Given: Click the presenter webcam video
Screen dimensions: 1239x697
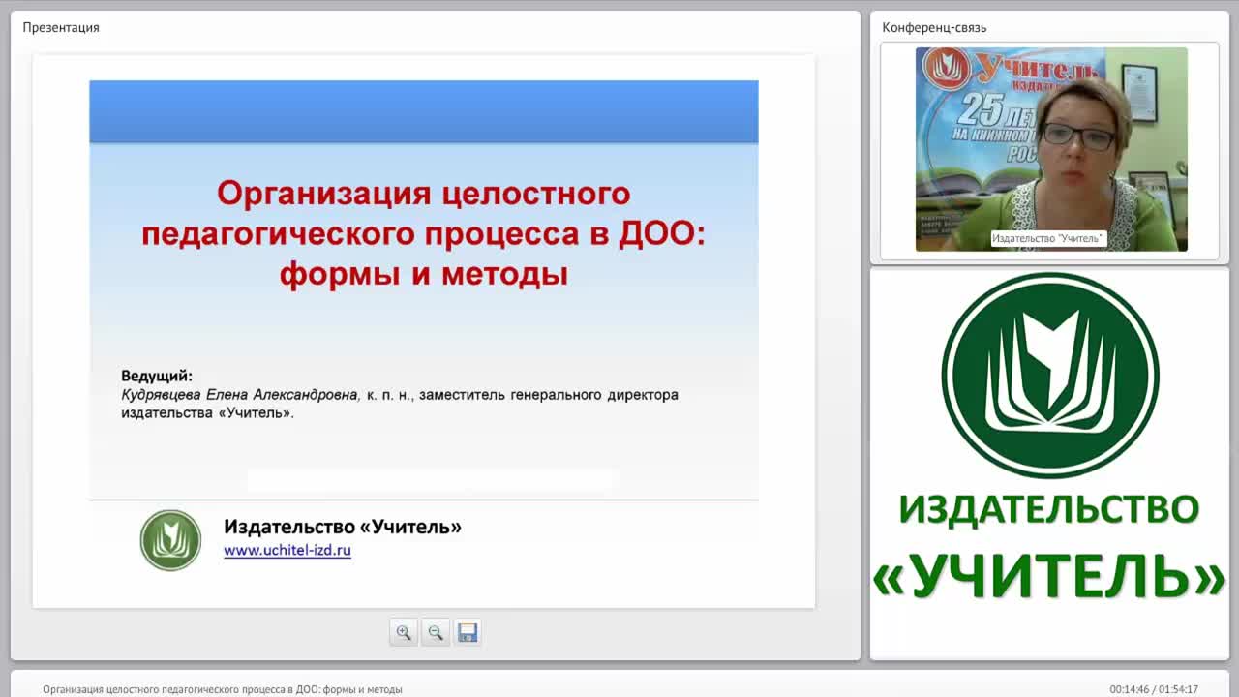Looking at the screenshot, I should pyautogui.click(x=1051, y=149).
